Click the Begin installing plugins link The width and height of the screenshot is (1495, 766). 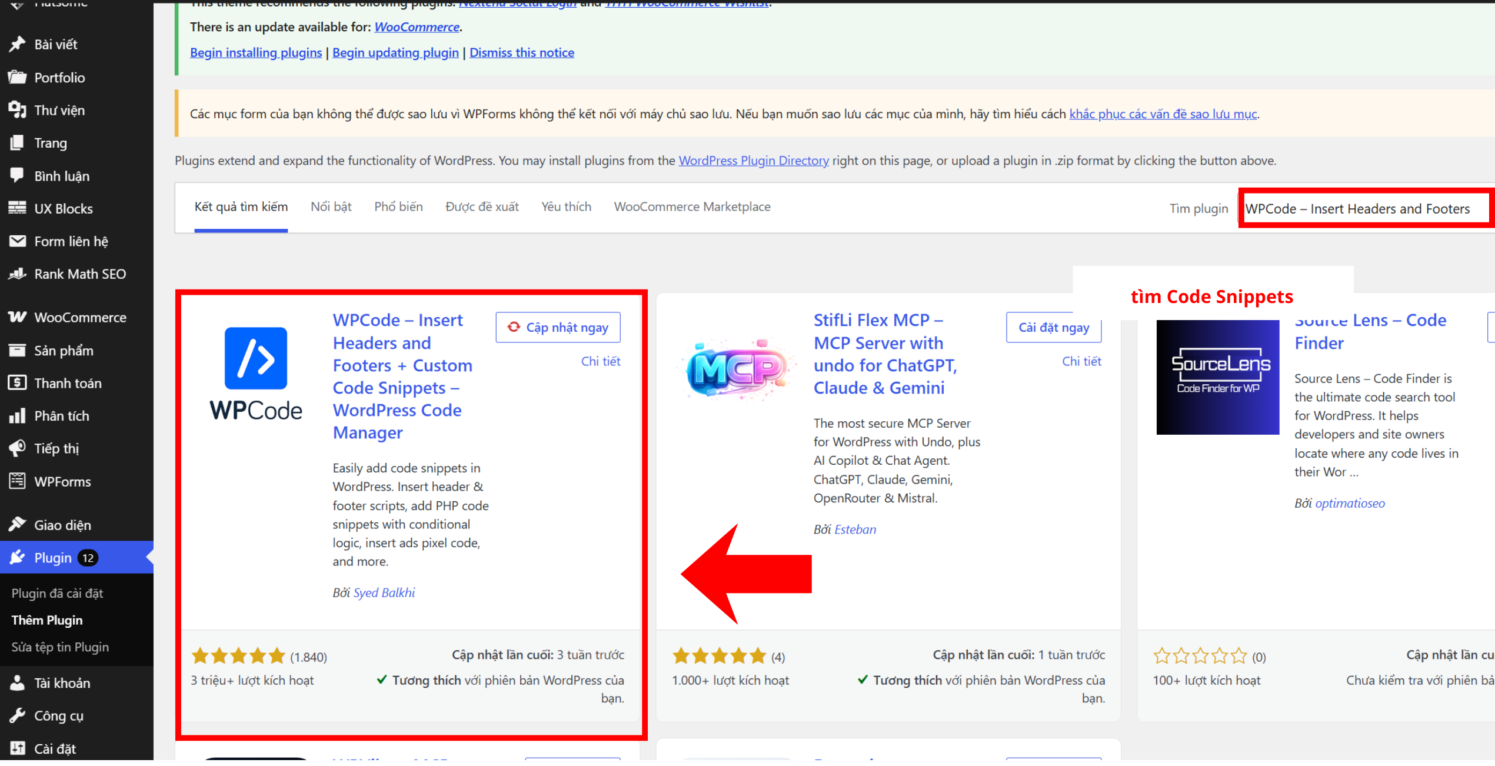pyautogui.click(x=256, y=53)
